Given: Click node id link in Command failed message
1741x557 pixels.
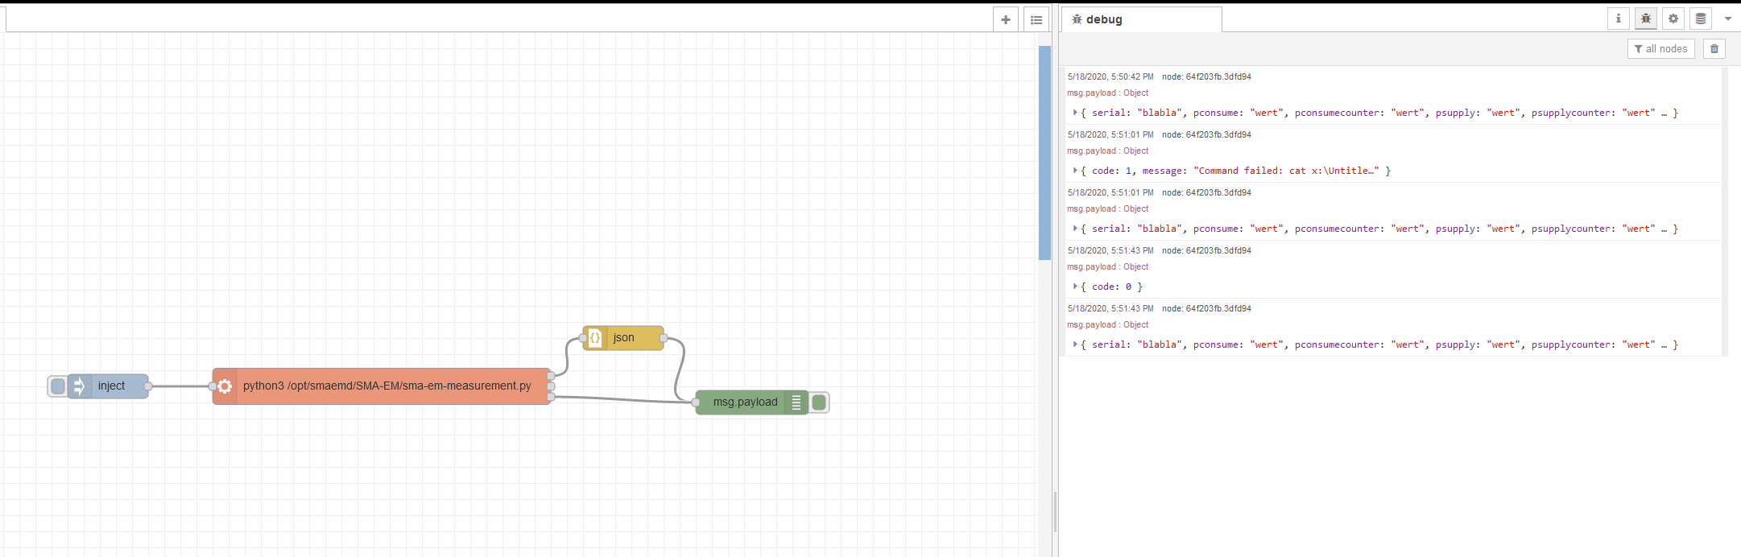Looking at the screenshot, I should point(1206,134).
